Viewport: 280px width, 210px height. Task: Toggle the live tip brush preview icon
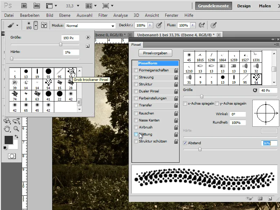pos(250,198)
